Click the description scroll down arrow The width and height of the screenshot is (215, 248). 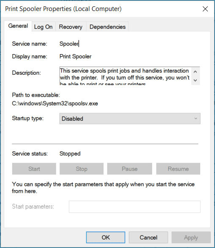click(195, 80)
